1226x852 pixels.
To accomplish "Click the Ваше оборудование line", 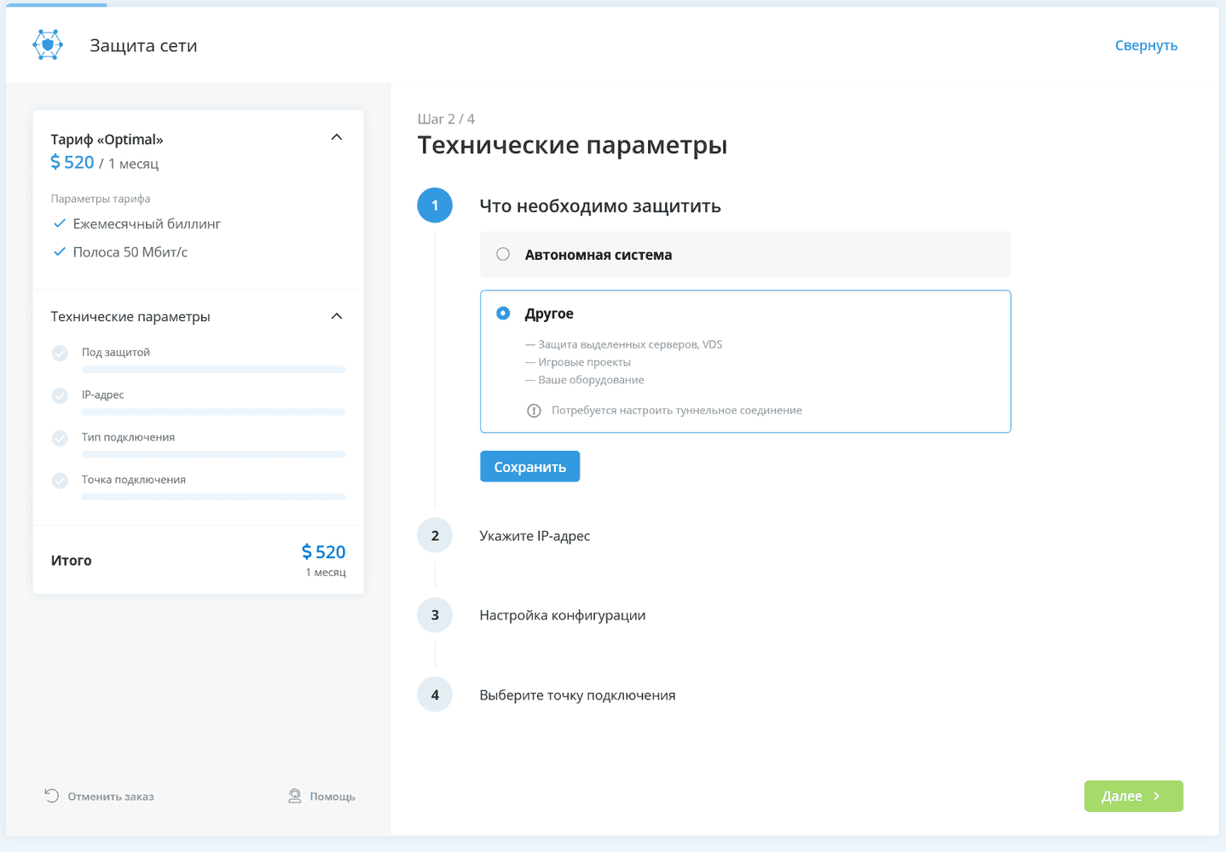I will [591, 380].
